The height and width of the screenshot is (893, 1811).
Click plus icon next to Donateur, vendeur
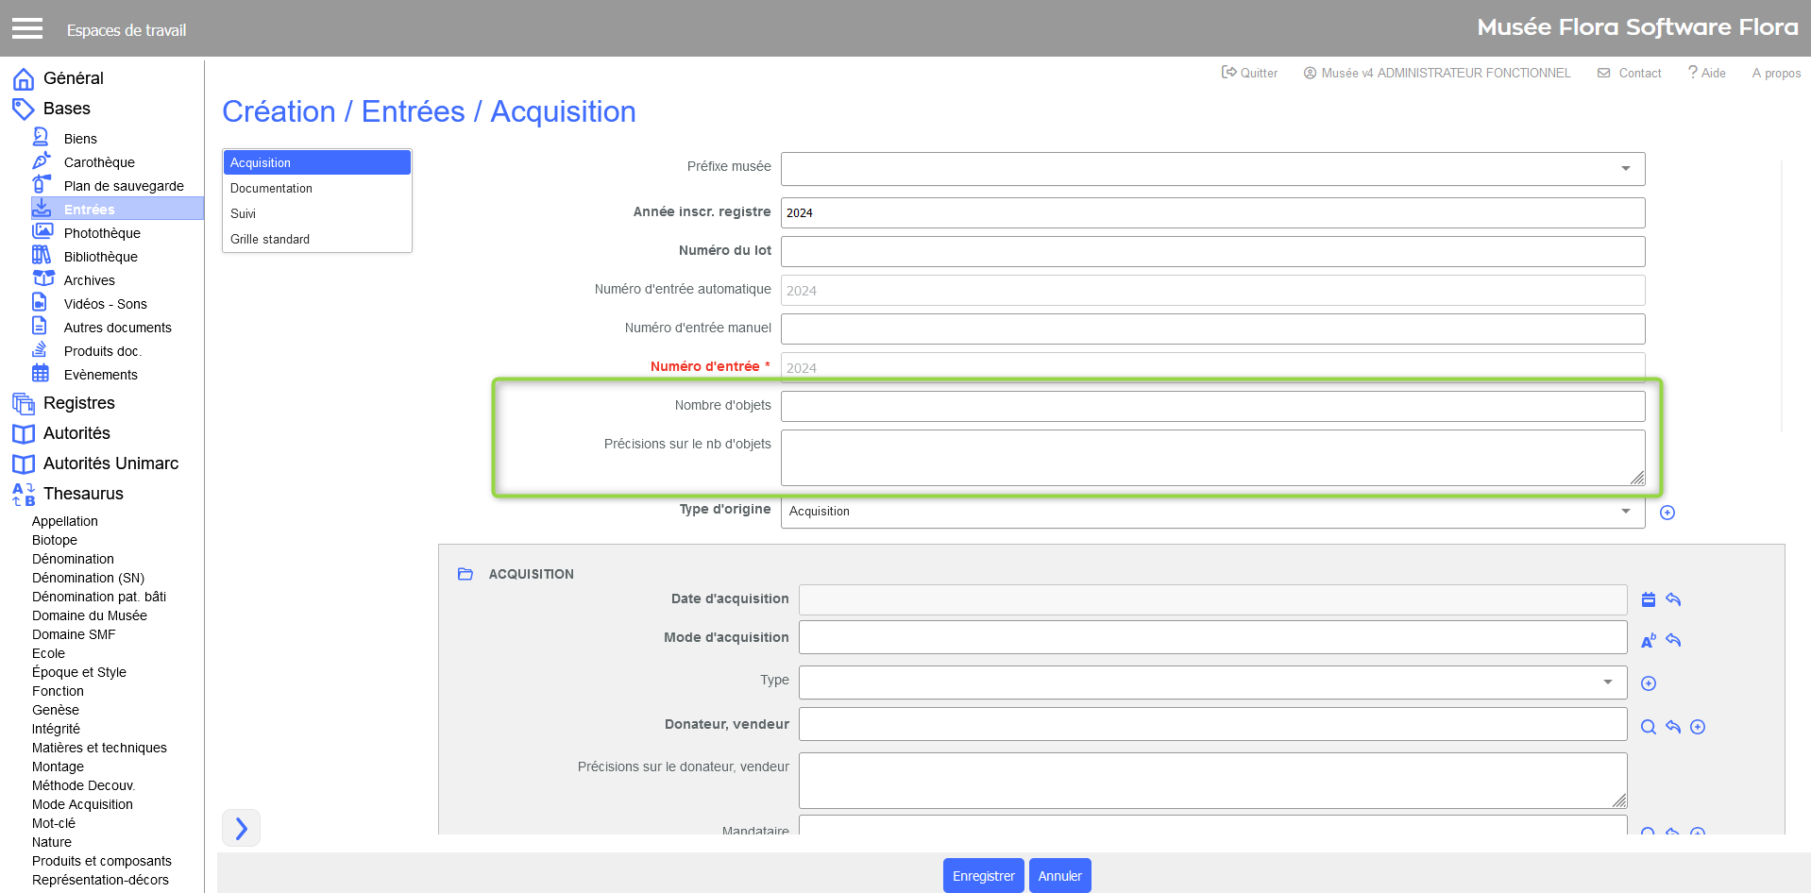coord(1698,727)
